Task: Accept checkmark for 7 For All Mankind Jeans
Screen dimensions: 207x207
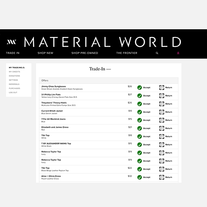Action: tap(140, 120)
